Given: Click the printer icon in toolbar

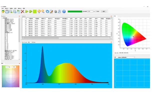Looking at the screenshot, I should coord(56,11).
